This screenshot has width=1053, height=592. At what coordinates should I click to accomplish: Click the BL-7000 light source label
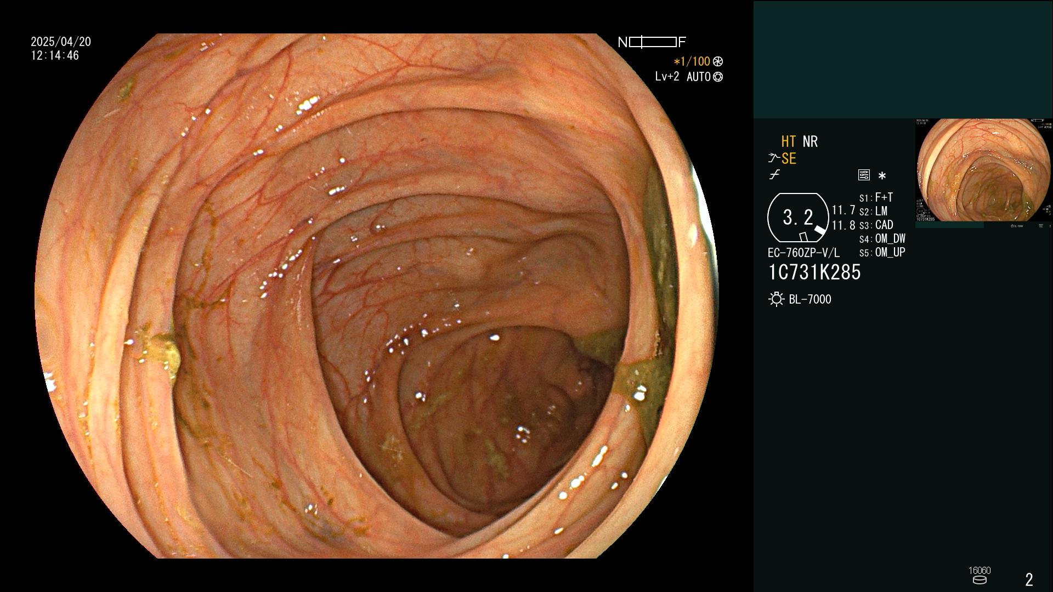point(810,299)
